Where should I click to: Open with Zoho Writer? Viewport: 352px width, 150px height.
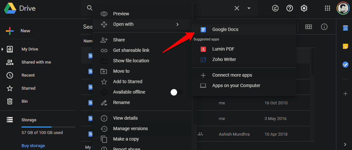[244, 59]
